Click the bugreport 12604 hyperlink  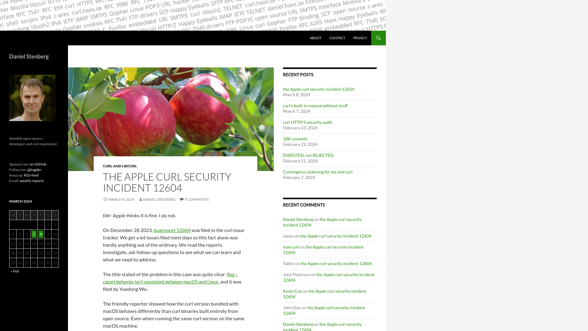pos(172,230)
